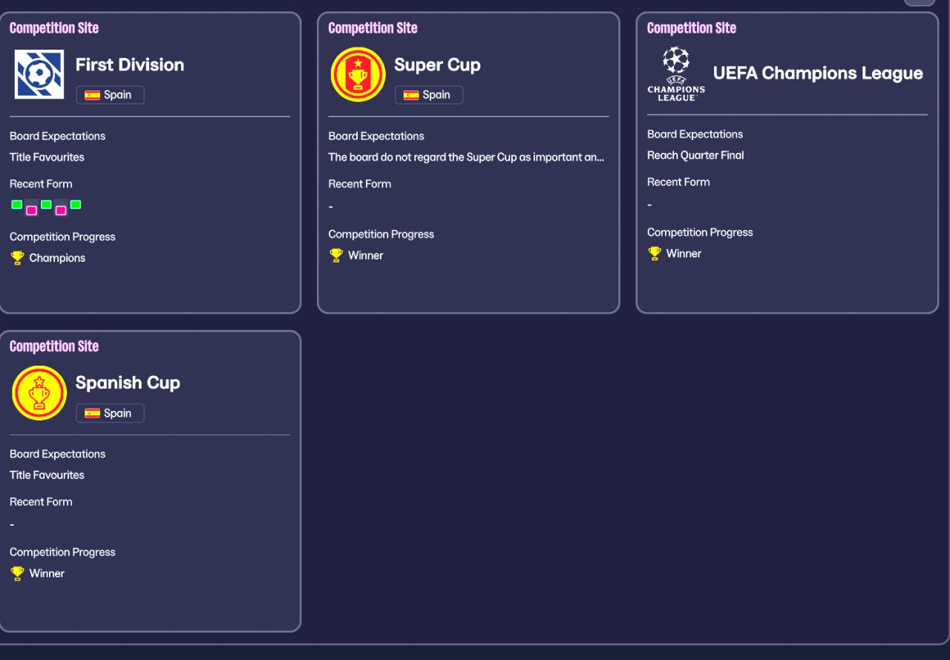The height and width of the screenshot is (660, 950).
Task: Select the Spain nation tag under Spanish Cup
Action: pyautogui.click(x=110, y=413)
